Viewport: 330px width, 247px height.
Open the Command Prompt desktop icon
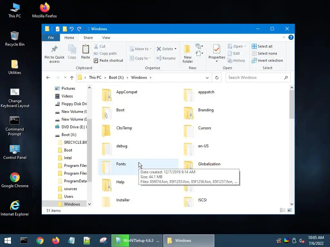coord(15,126)
